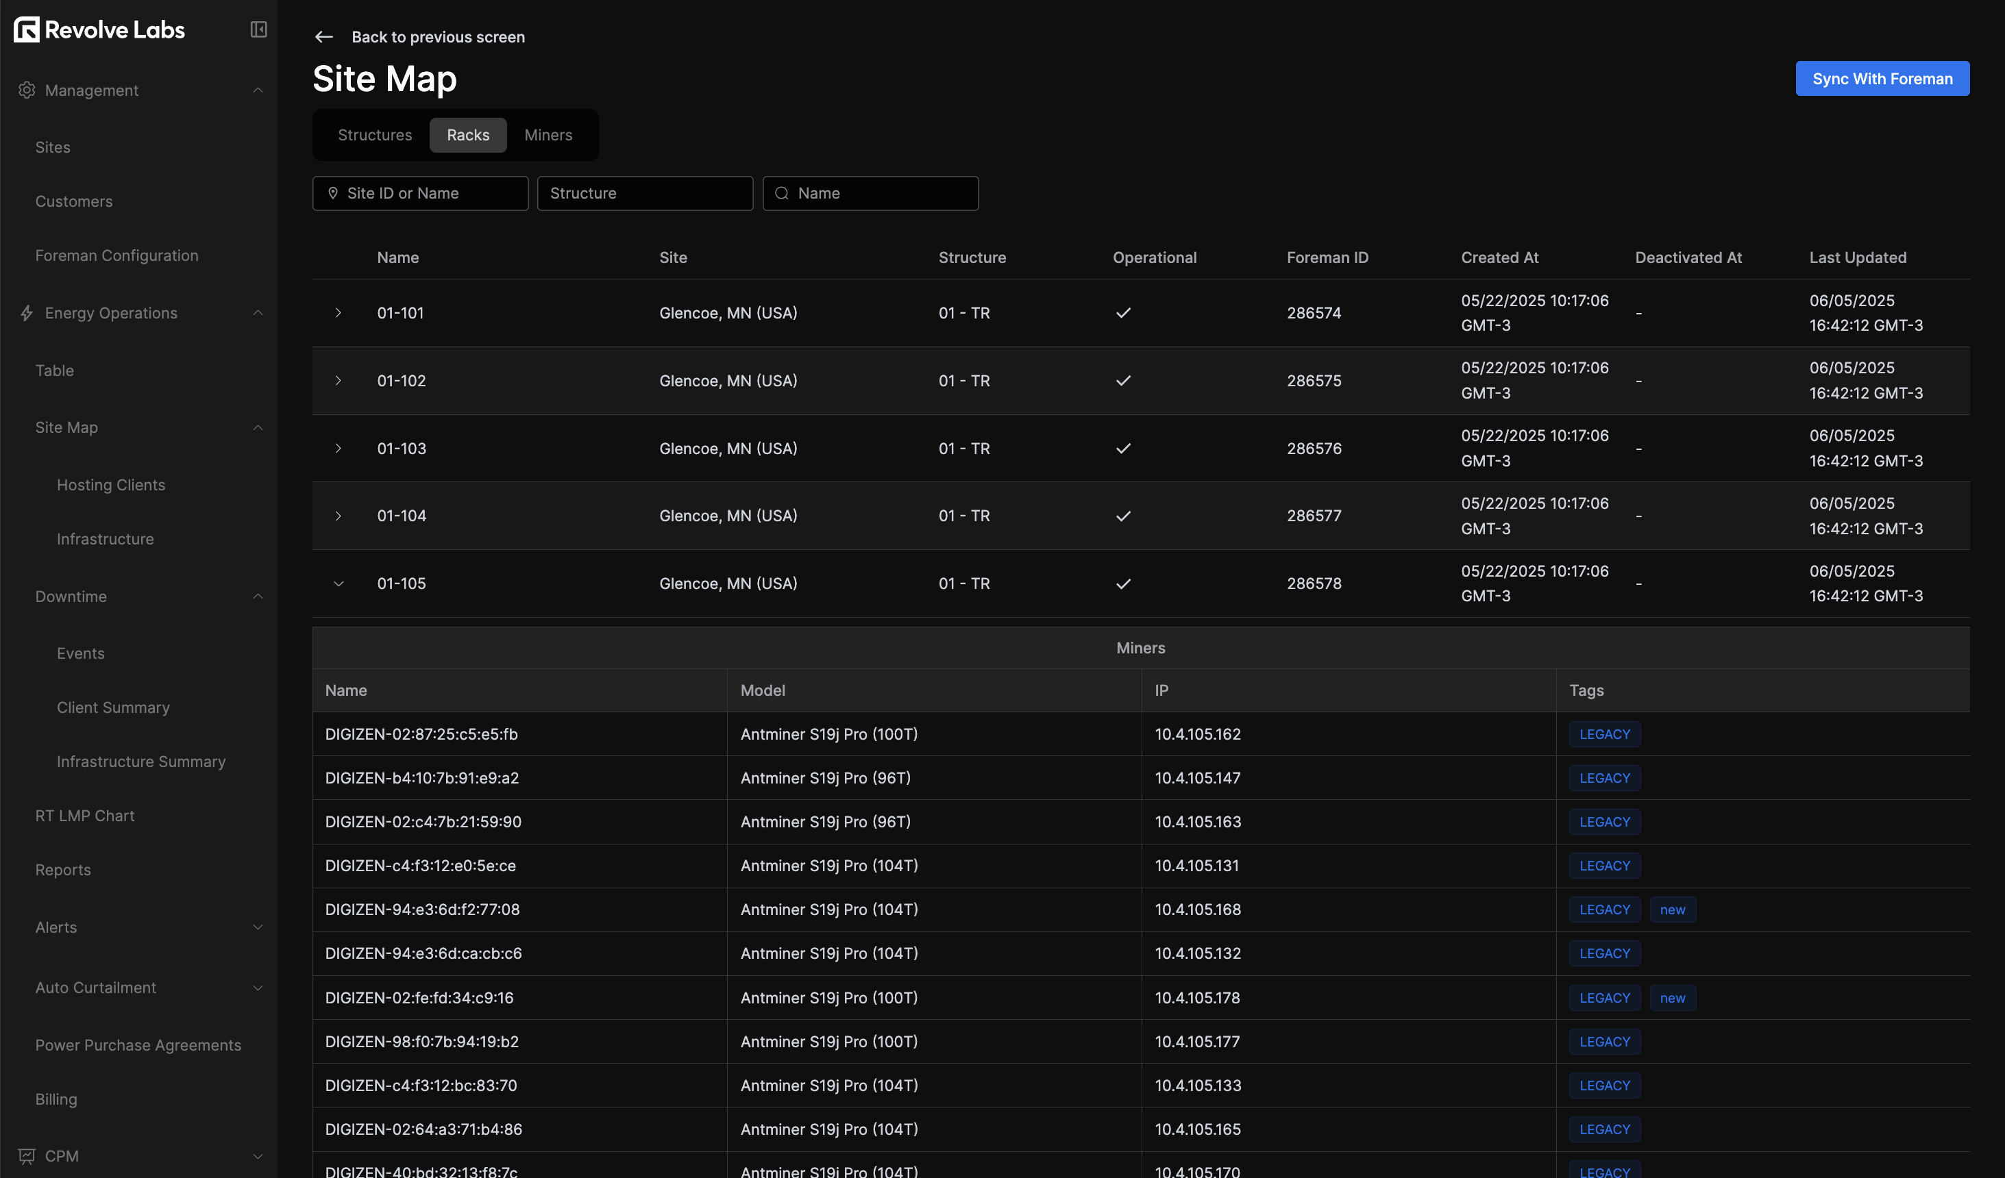Collapse the Downtime sidebar section
The height and width of the screenshot is (1178, 2005).
coord(258,597)
